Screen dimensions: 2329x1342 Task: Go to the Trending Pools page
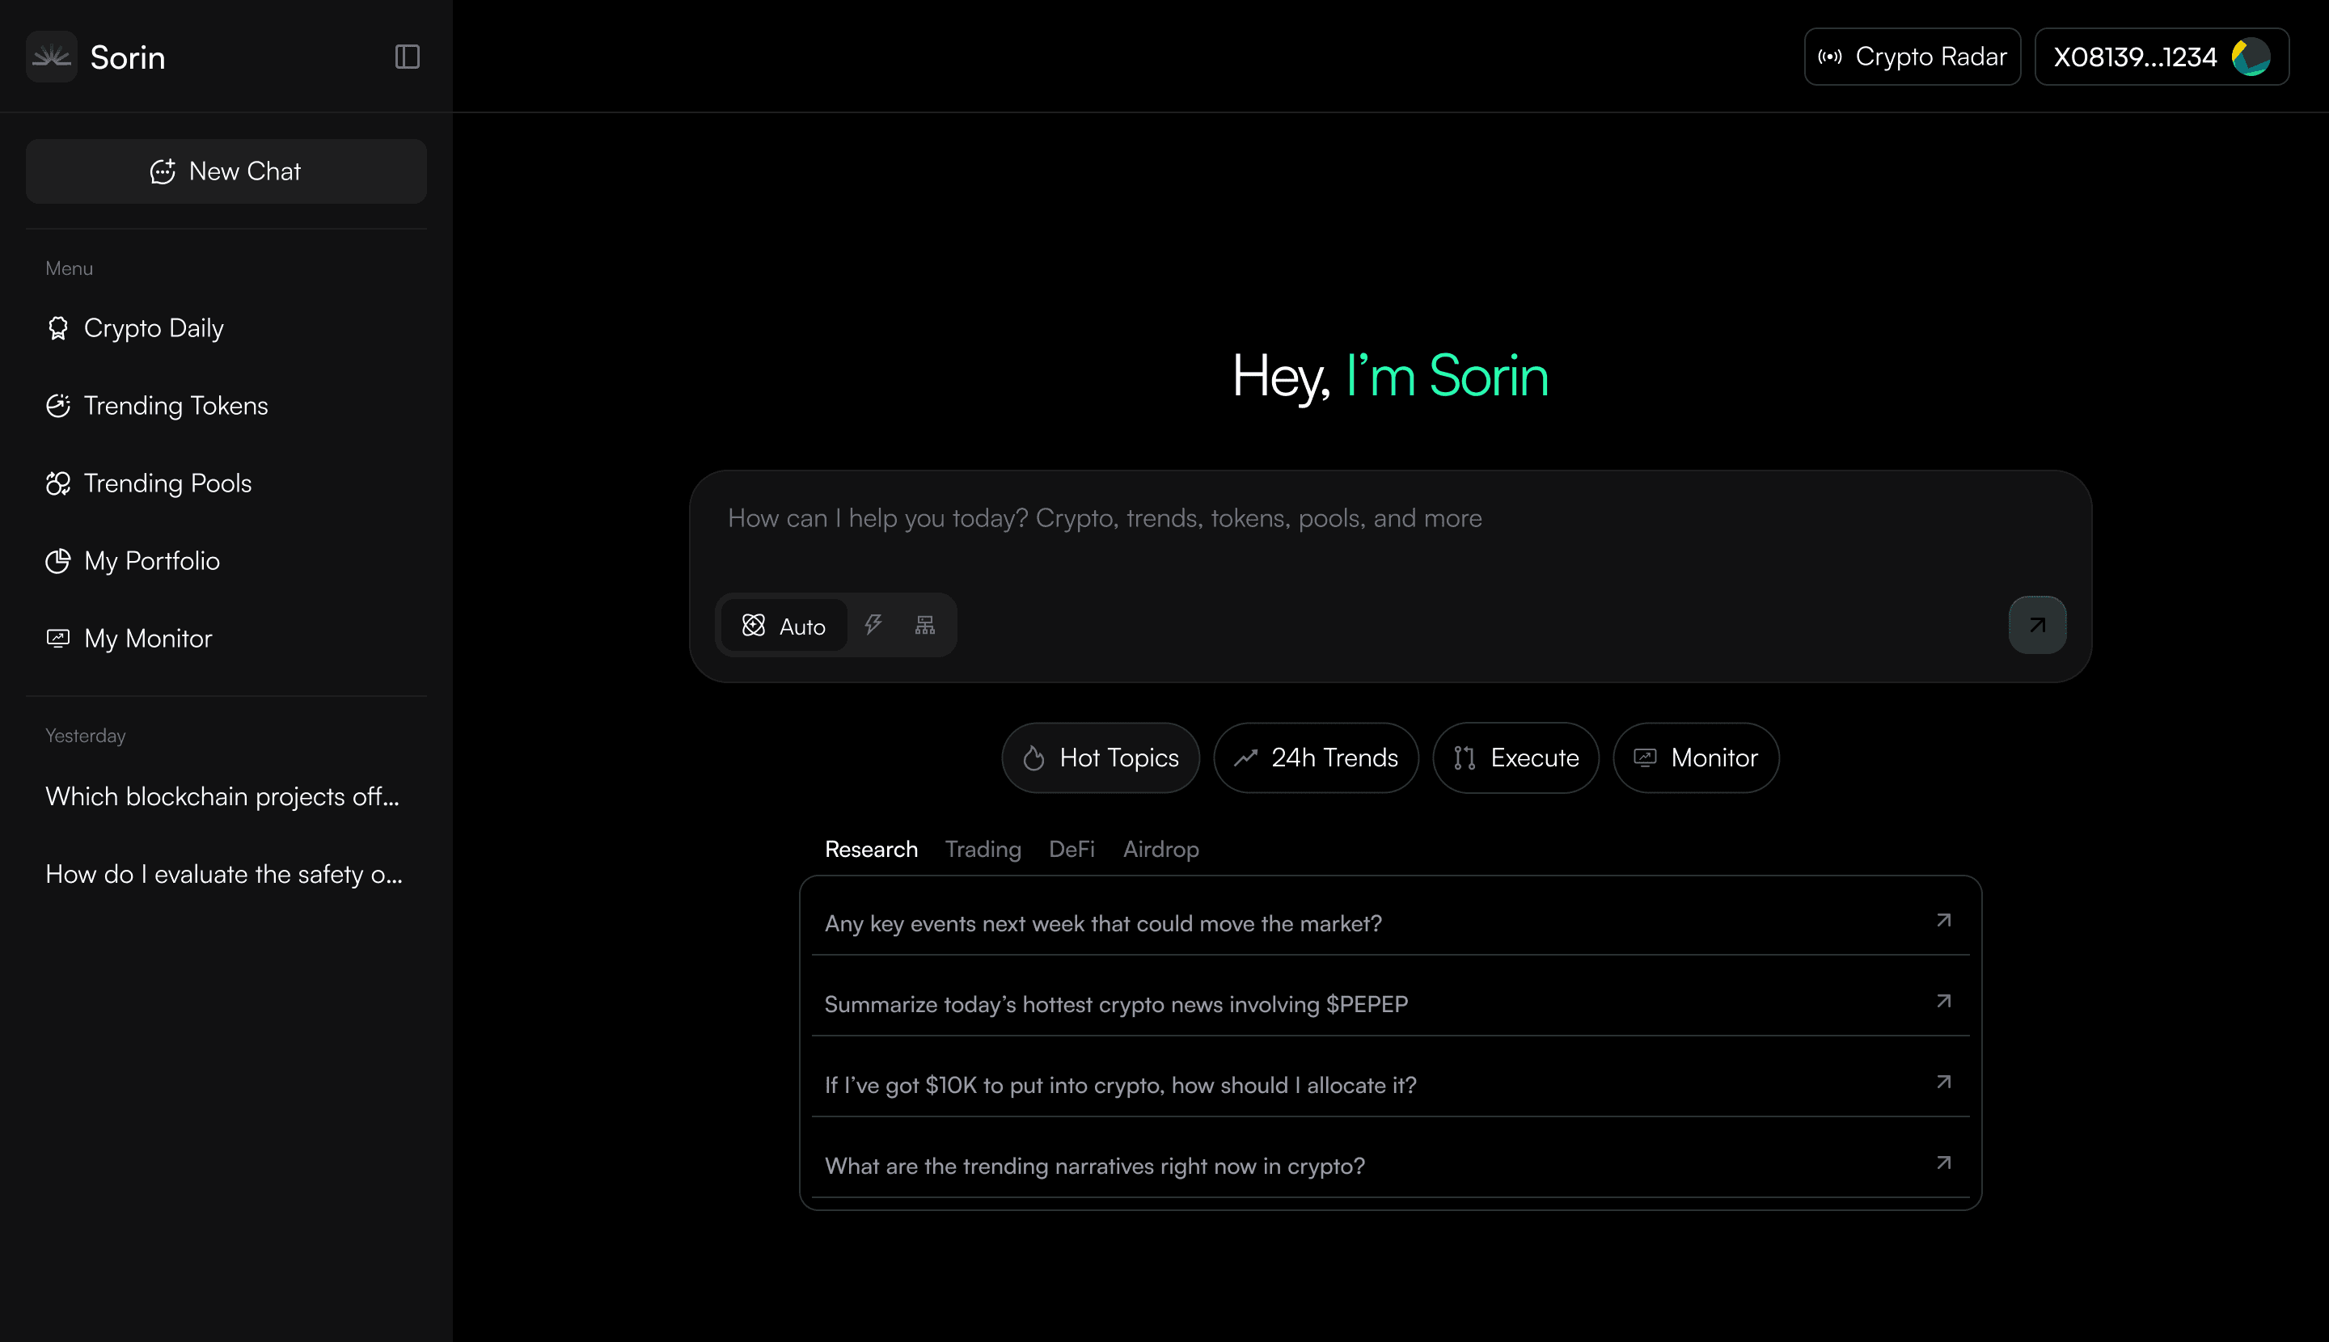167,483
